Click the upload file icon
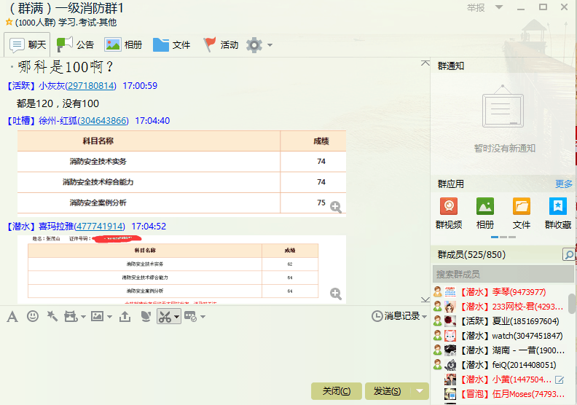Viewport: 577px width, 405px height. click(x=125, y=316)
